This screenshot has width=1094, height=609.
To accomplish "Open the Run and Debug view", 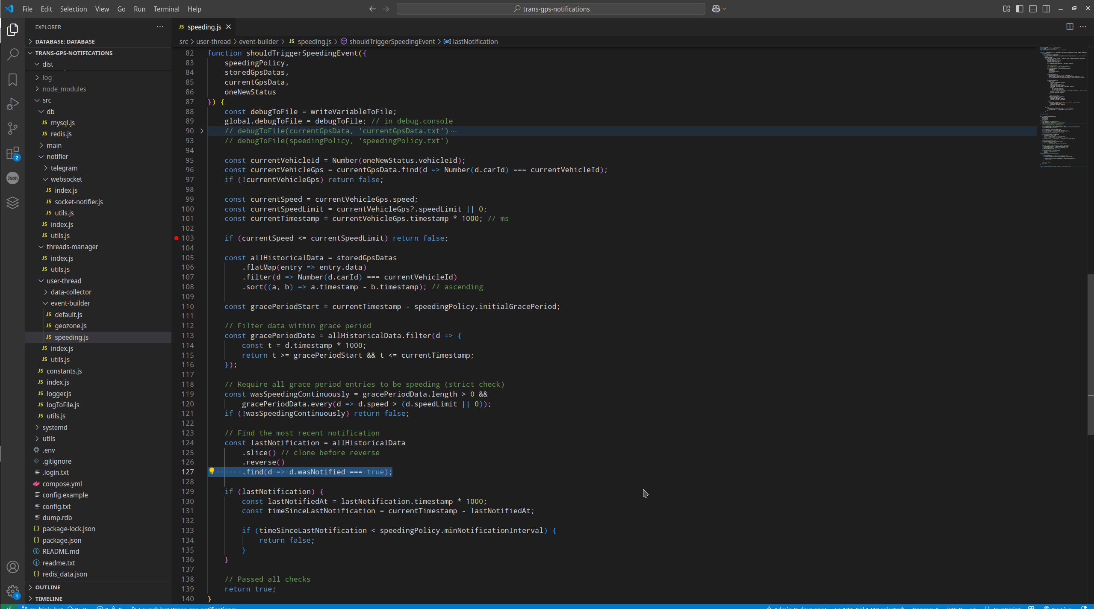I will [x=13, y=104].
